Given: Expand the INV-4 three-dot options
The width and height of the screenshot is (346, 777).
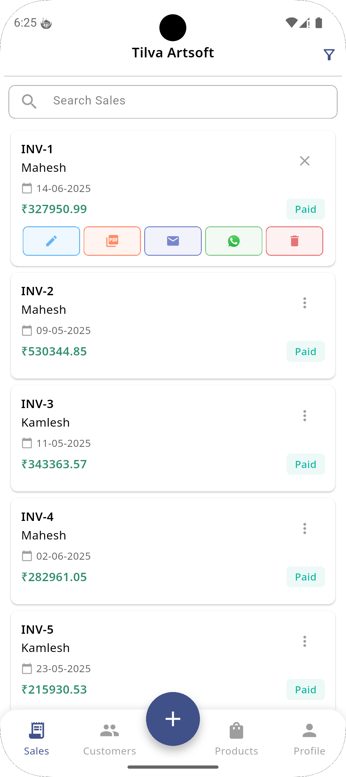Looking at the screenshot, I should coord(305,529).
